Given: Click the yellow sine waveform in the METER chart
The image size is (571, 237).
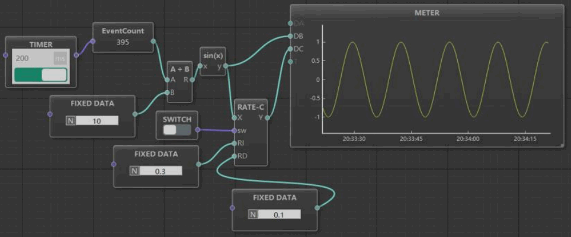Looking at the screenshot, I should (x=353, y=43).
